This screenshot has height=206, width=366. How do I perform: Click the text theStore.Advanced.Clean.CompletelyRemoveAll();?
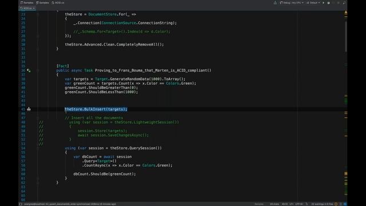[114, 45]
